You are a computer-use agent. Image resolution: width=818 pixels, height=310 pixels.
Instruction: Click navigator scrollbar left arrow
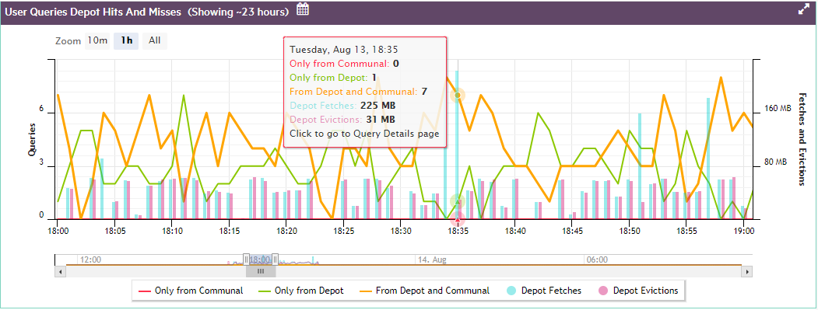[61, 271]
